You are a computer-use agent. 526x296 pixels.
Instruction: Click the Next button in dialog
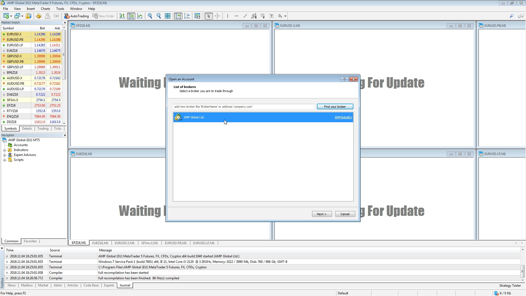coord(322,214)
